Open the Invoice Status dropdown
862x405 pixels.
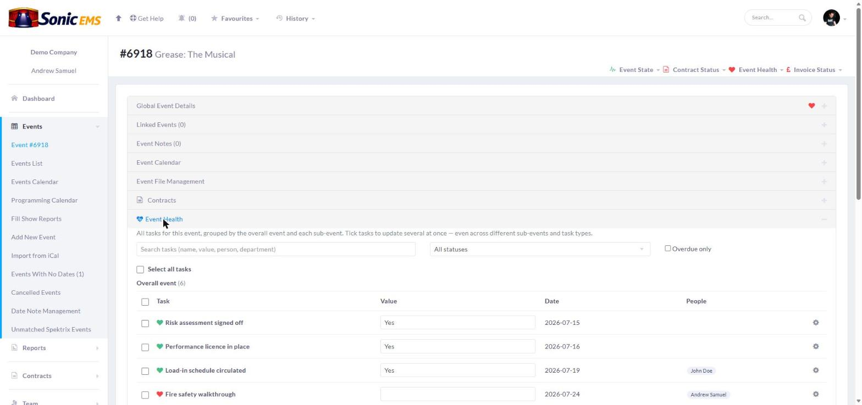[x=814, y=70]
